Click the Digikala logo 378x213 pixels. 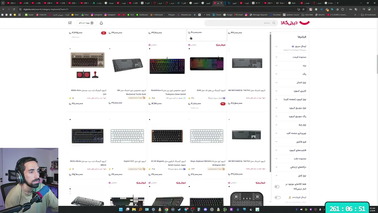(295, 23)
